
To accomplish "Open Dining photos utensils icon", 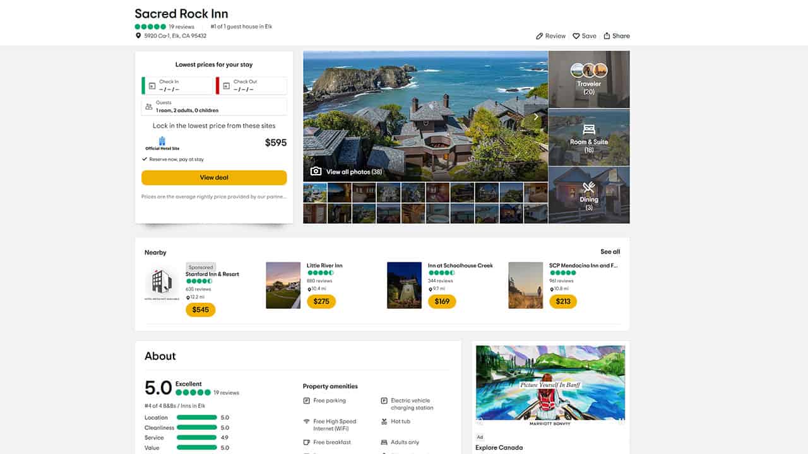I will (x=589, y=187).
